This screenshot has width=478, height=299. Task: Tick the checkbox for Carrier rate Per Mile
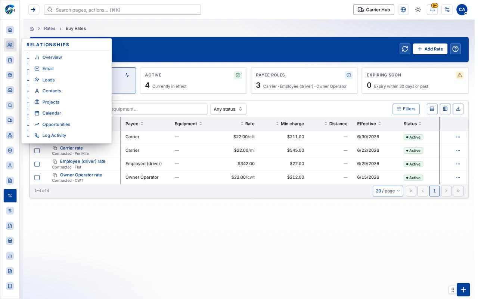[x=37, y=151]
